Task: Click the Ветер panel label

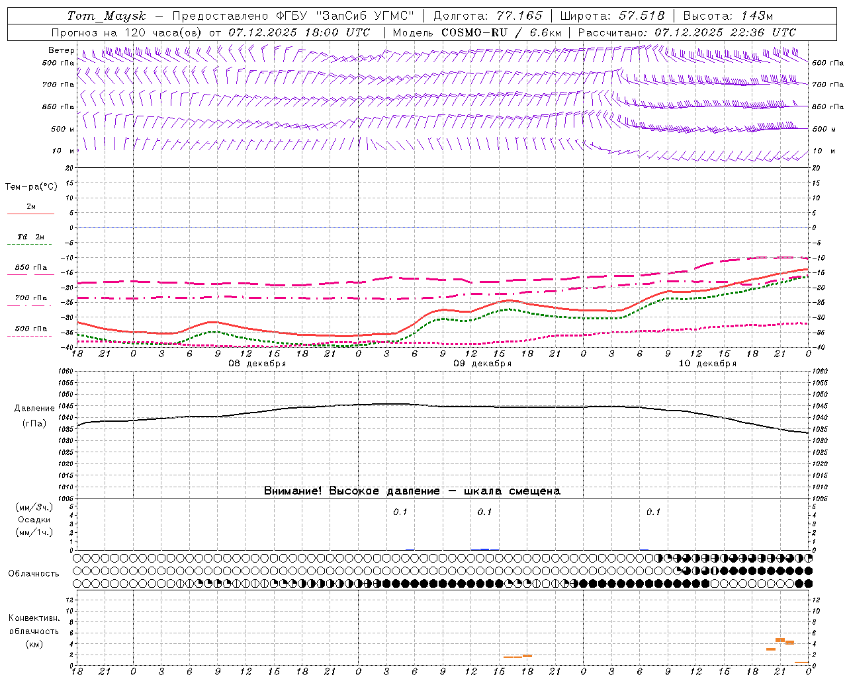Action: (62, 50)
